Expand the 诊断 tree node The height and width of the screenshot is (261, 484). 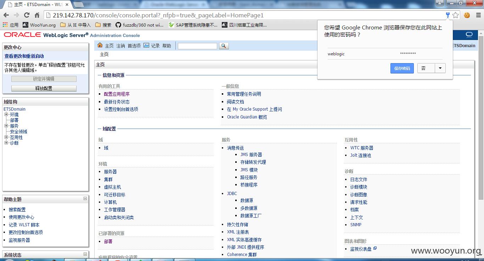[x=6, y=143]
